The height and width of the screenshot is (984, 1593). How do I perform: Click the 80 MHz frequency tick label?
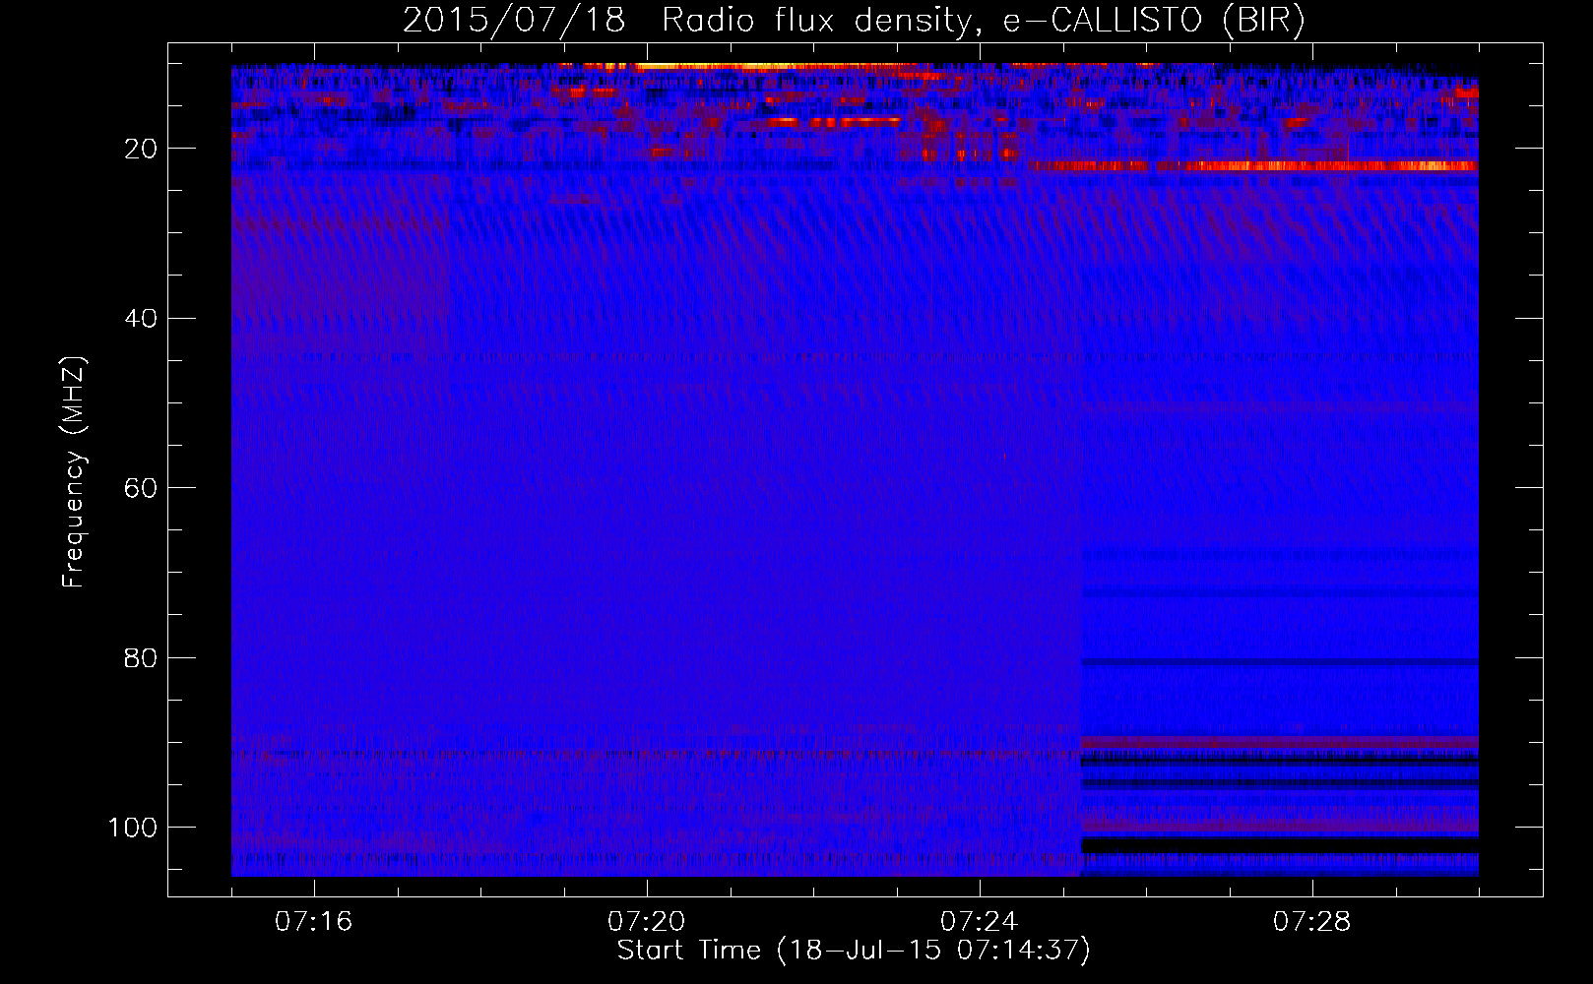[x=141, y=658]
